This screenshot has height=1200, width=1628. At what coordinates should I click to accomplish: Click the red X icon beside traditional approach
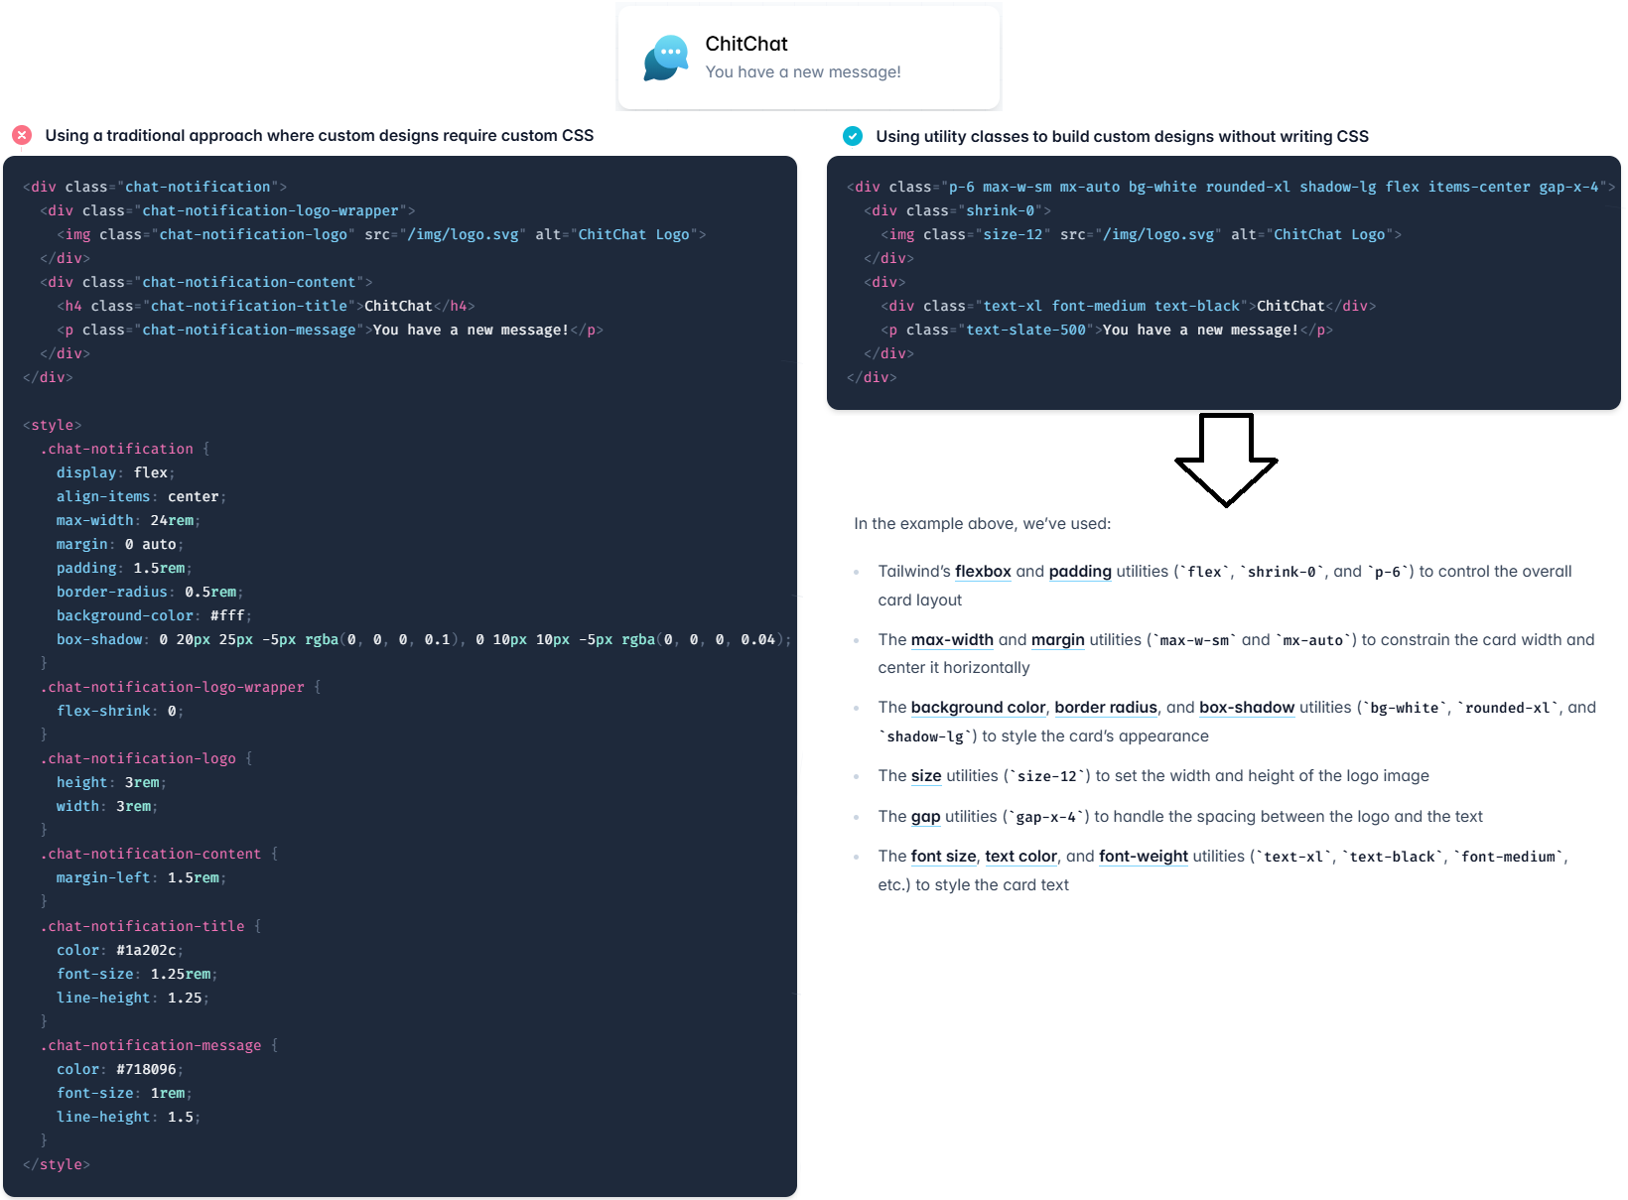(x=22, y=136)
